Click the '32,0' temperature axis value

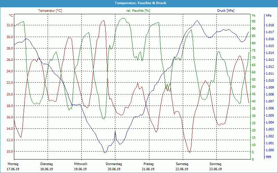[10, 25]
